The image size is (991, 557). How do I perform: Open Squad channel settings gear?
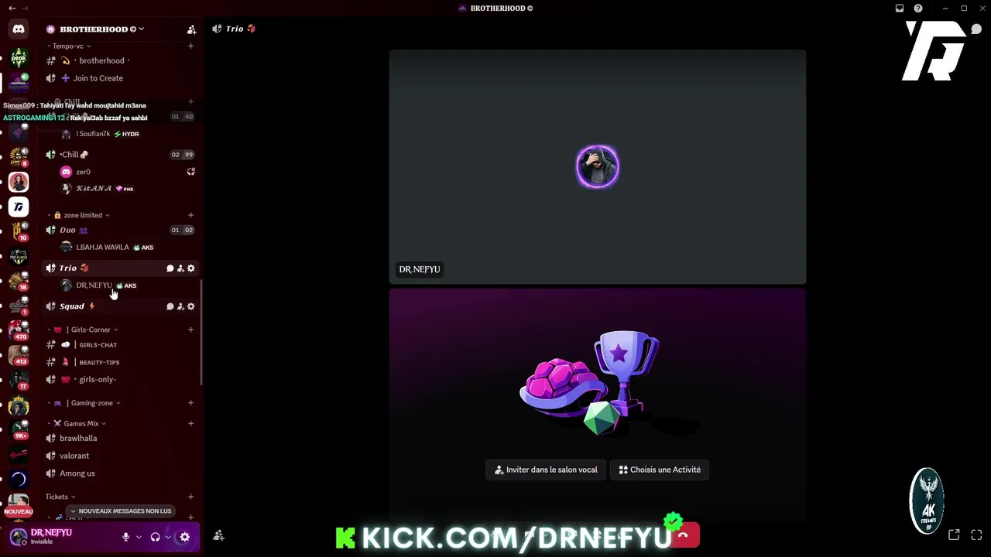191,306
